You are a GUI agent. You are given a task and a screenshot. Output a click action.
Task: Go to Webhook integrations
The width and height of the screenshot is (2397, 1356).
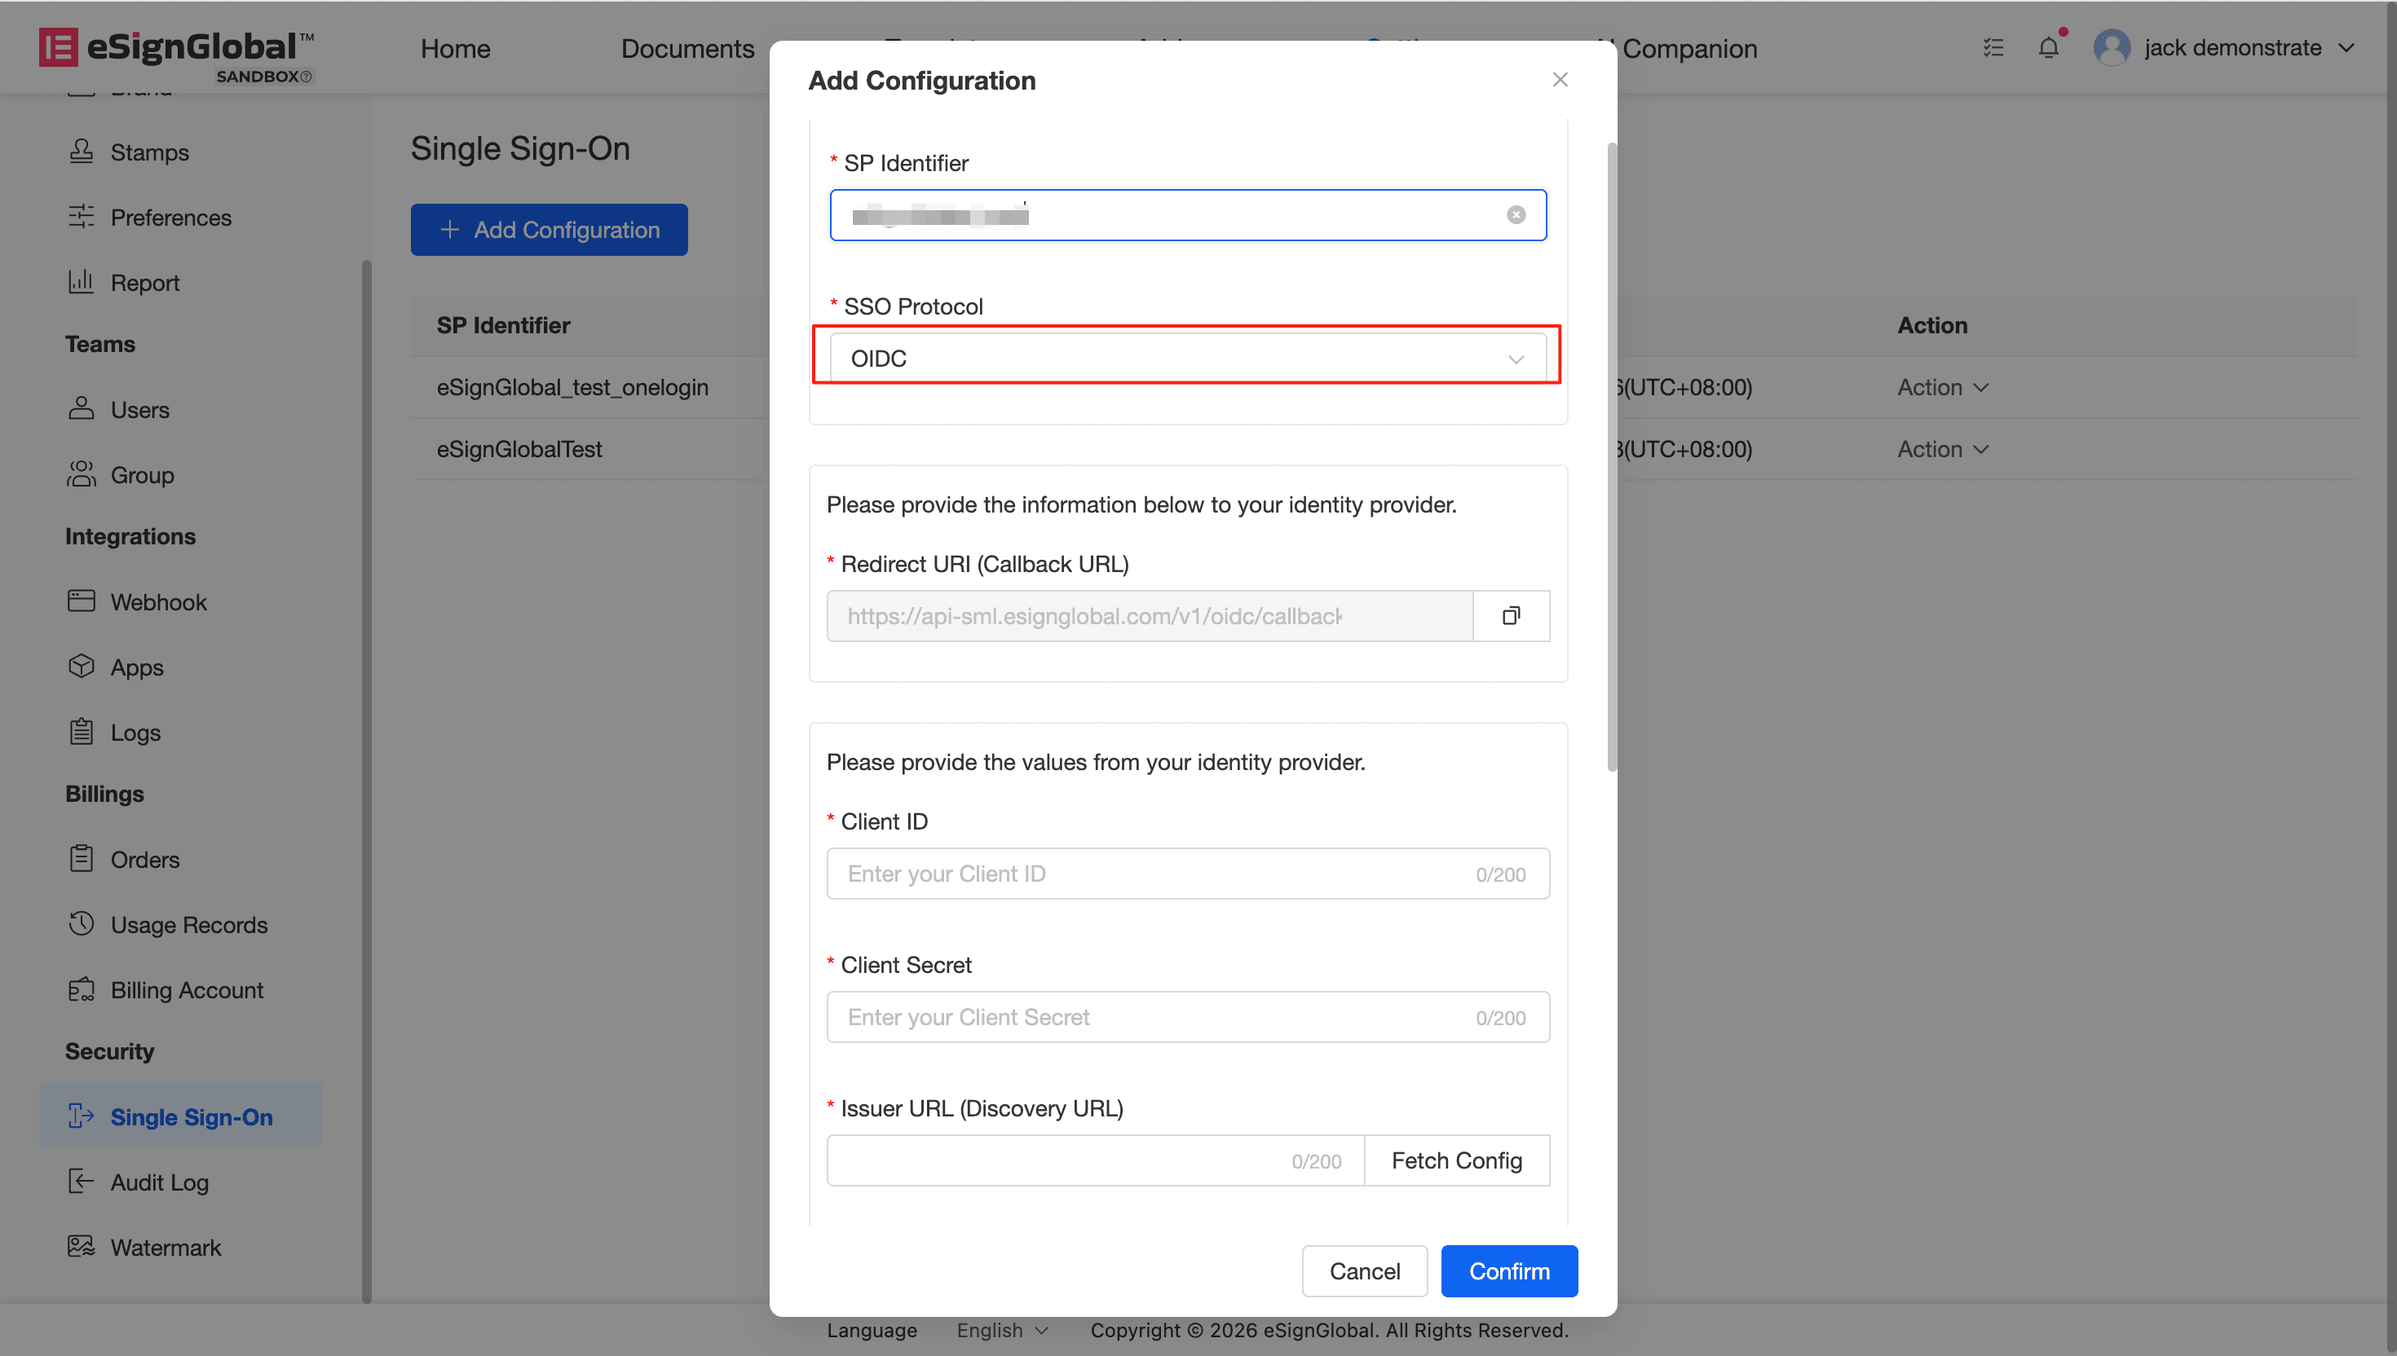(158, 601)
